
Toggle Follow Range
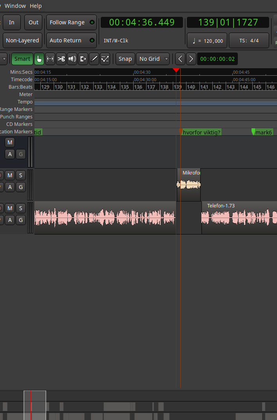point(71,22)
